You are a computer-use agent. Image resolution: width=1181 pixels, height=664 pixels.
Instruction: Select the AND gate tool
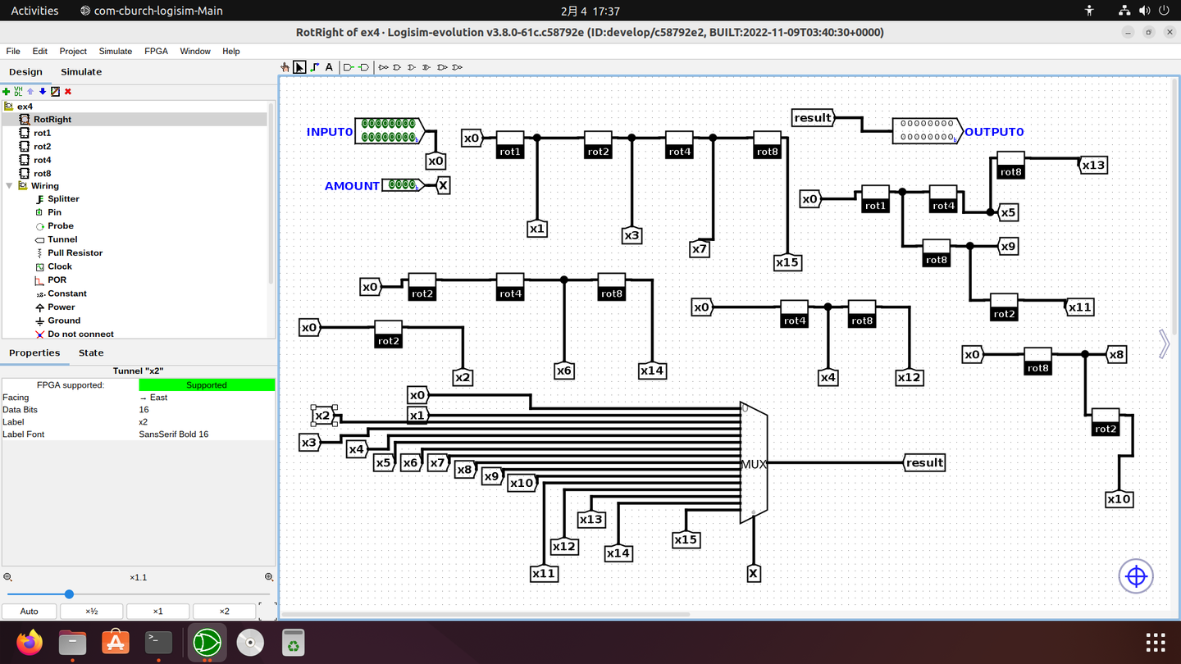[x=396, y=67]
